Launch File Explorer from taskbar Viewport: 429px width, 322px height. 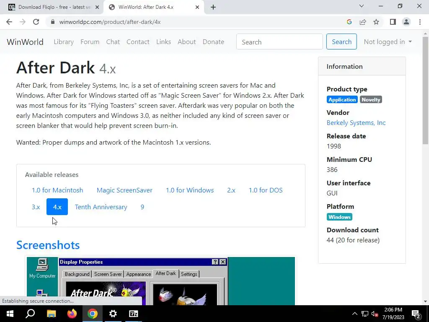point(51,314)
